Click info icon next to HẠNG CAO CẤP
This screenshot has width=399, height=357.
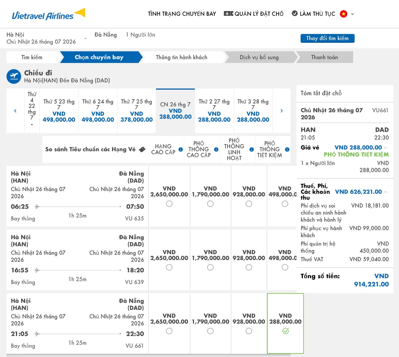[x=181, y=150]
